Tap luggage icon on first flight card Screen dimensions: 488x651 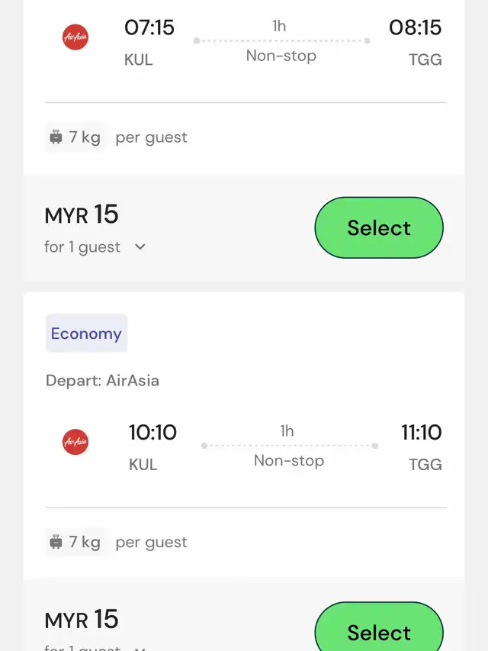(x=56, y=137)
